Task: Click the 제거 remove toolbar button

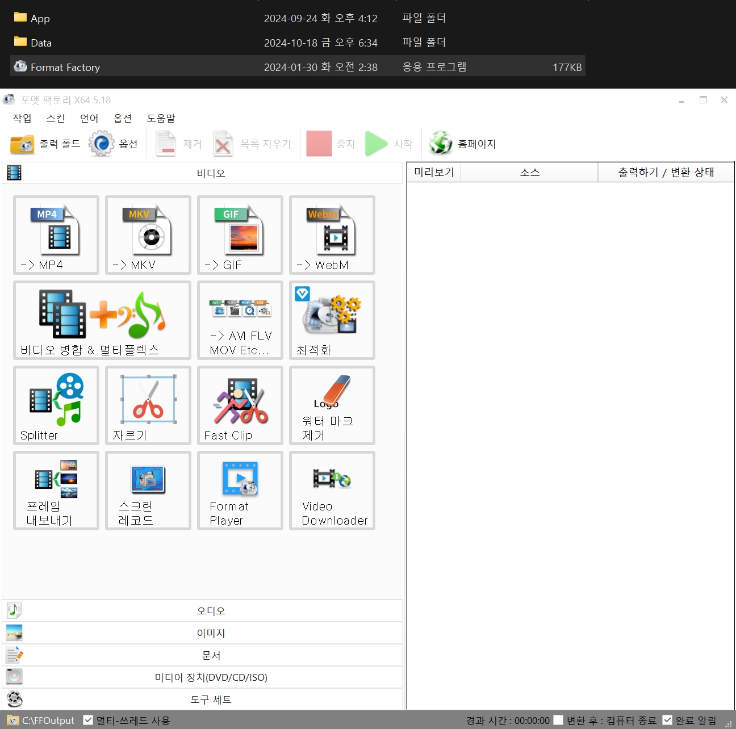Action: 178,144
